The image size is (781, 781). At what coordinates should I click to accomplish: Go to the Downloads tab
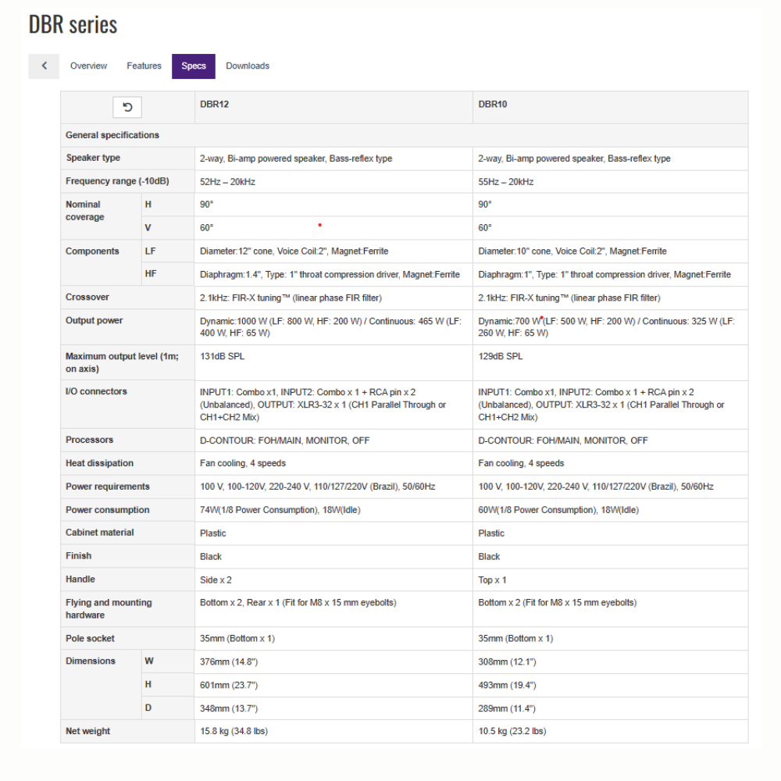point(248,66)
